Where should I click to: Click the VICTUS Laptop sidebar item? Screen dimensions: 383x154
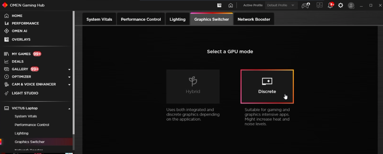tap(24, 108)
